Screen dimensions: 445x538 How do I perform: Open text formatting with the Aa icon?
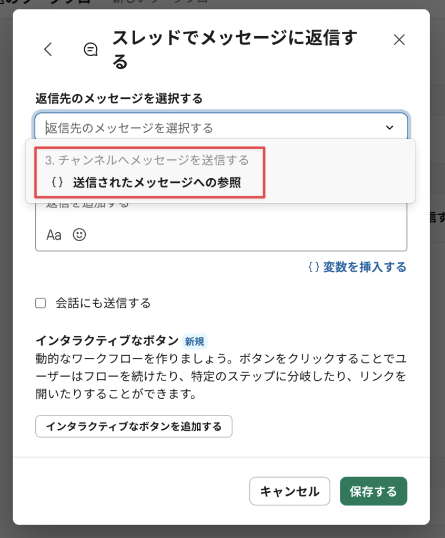(54, 235)
